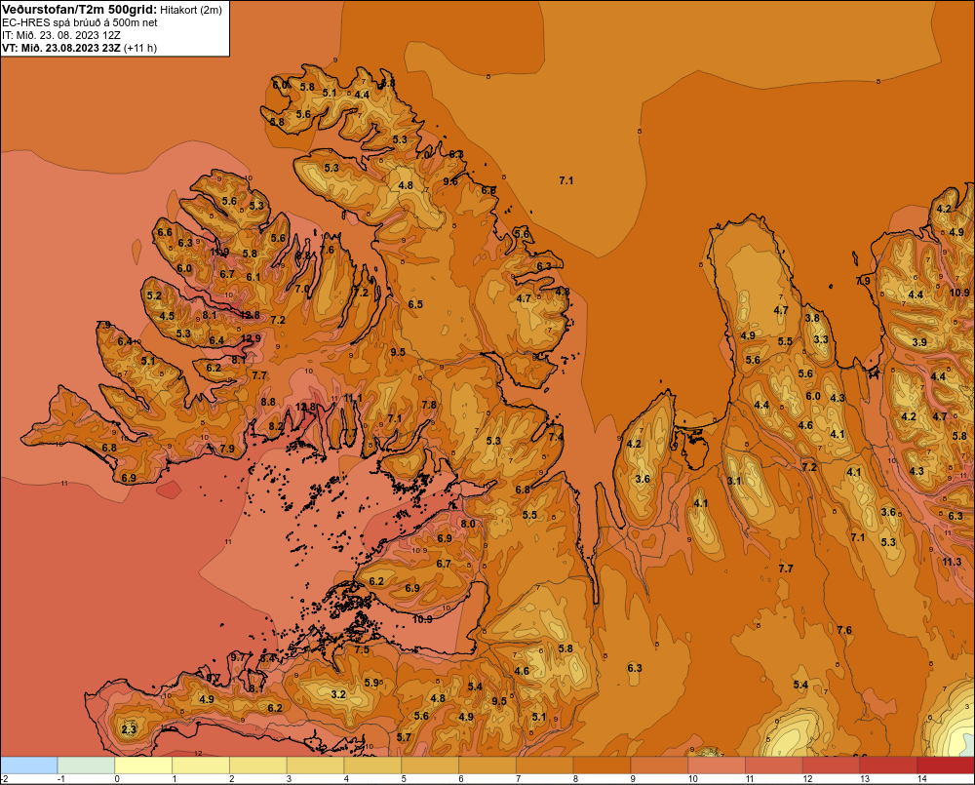Pick the 2 to 3 degree legend swatch
Image resolution: width=975 pixels, height=785 pixels.
point(258,765)
